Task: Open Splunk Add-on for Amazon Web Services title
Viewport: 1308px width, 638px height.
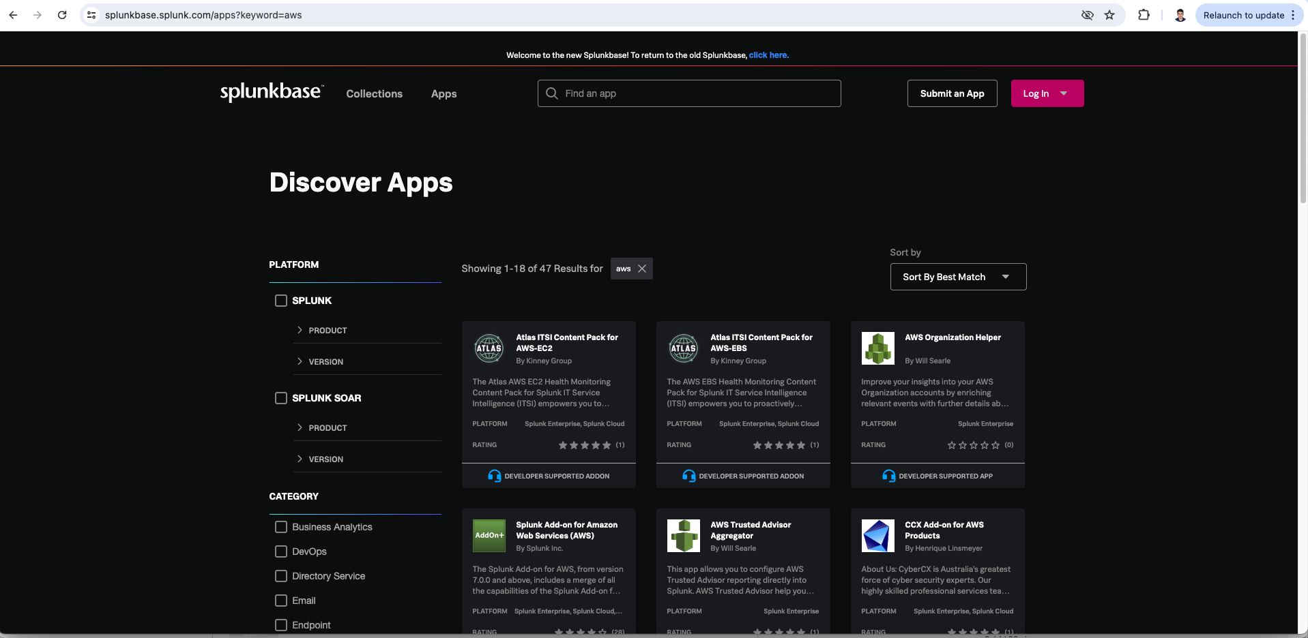Action: pyautogui.click(x=566, y=530)
